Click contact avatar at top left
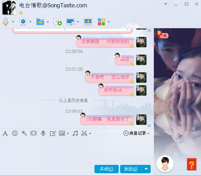This screenshot has height=176, width=201. click(9, 7)
